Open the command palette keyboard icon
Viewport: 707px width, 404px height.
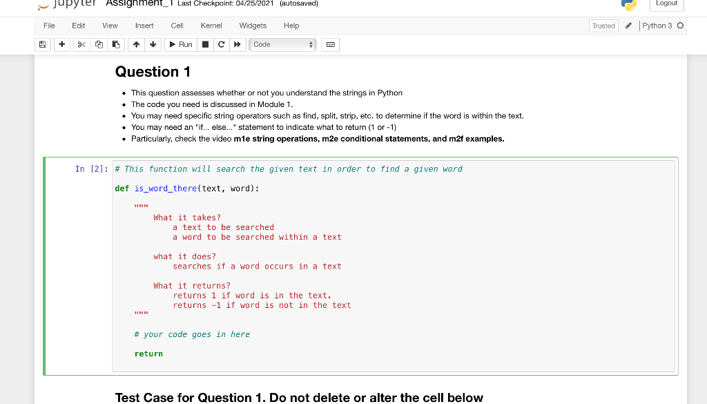(329, 44)
